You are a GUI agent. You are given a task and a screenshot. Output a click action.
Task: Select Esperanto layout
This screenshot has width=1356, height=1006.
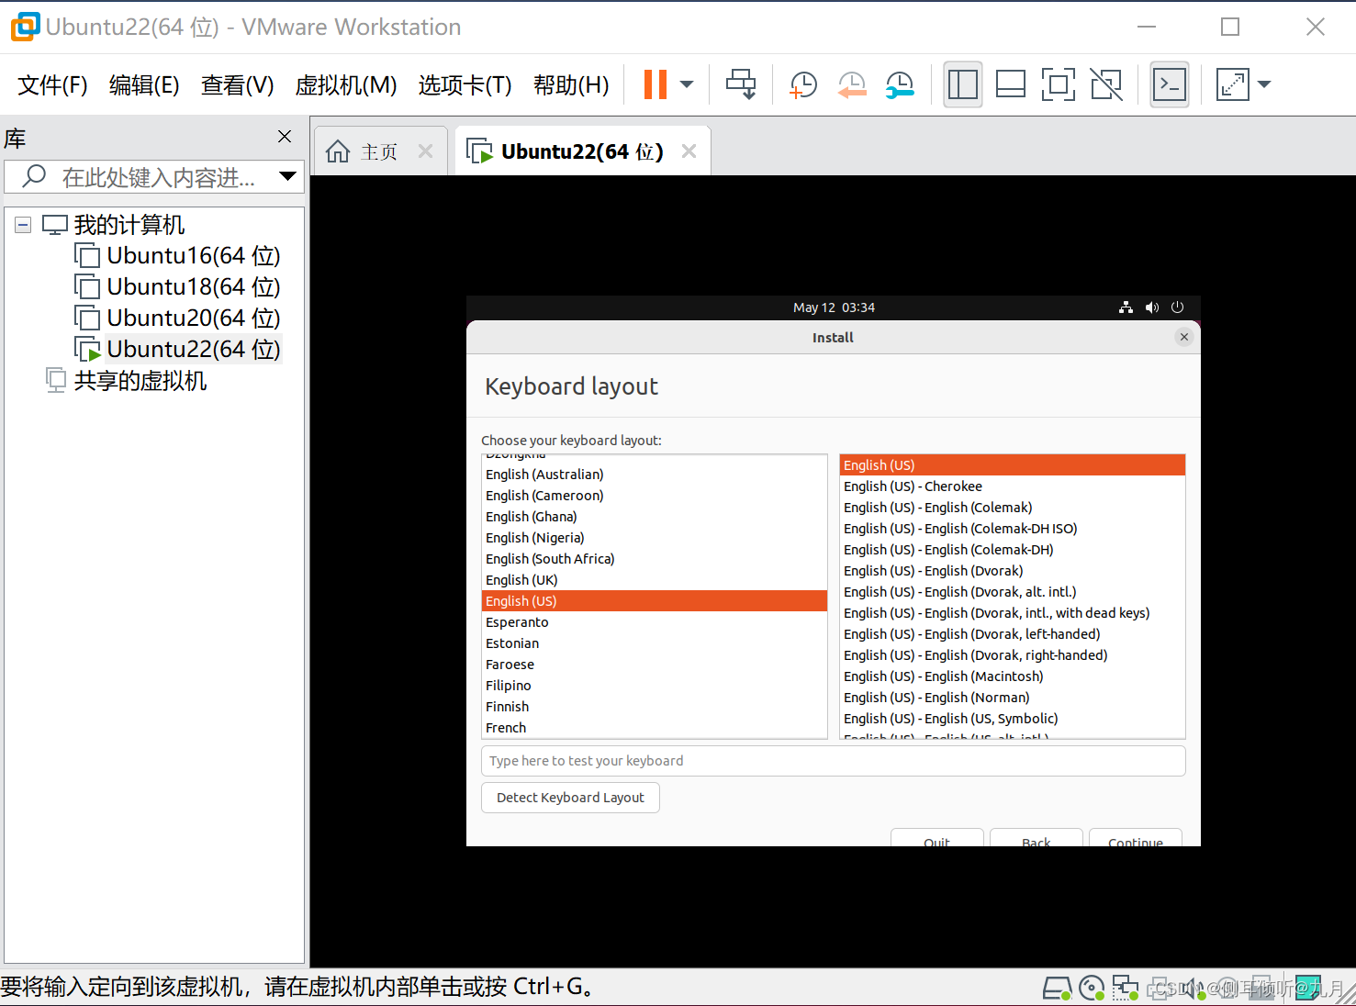655,622
